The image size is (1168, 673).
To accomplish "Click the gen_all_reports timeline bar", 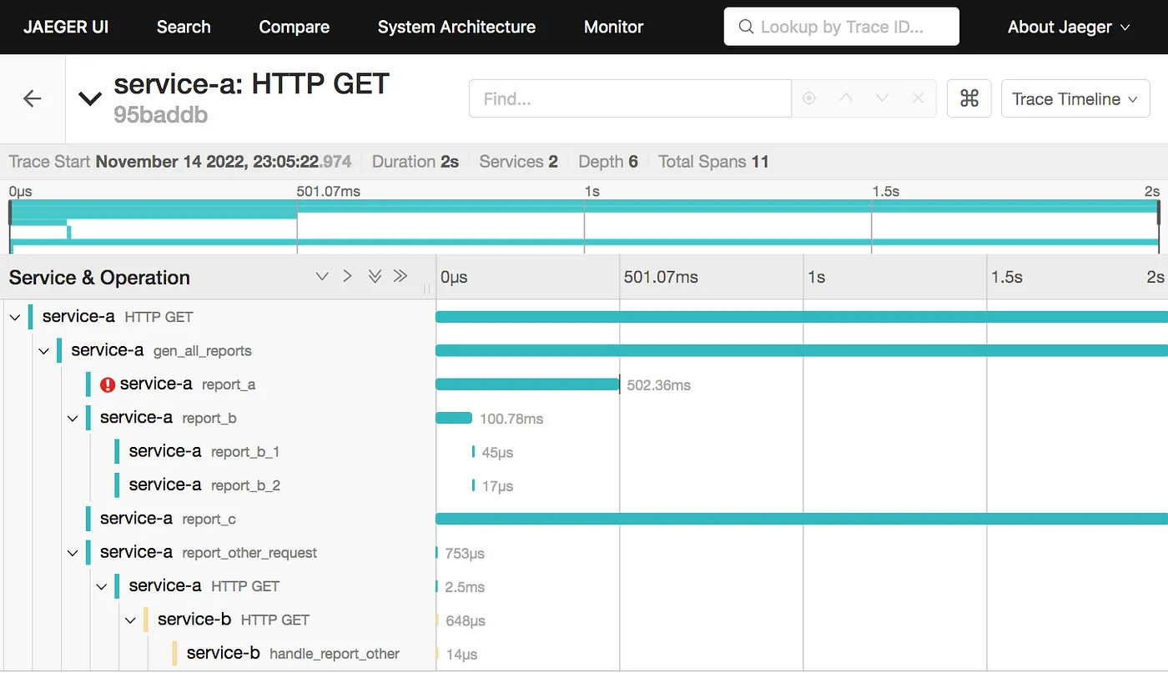I will tap(802, 350).
